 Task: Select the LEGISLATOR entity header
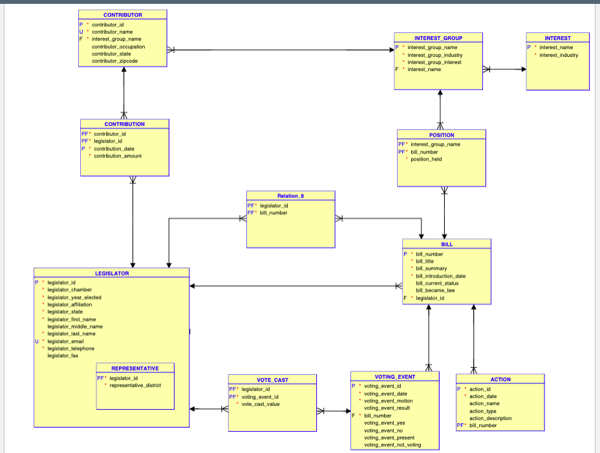pos(112,273)
